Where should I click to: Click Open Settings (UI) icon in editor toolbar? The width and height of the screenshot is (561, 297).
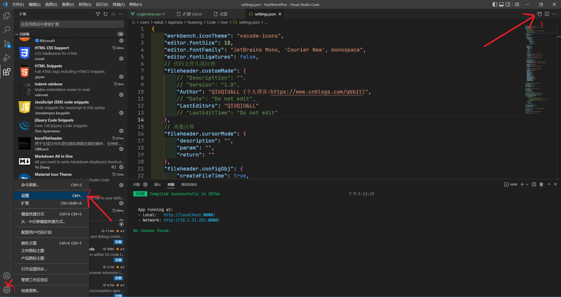click(x=539, y=14)
